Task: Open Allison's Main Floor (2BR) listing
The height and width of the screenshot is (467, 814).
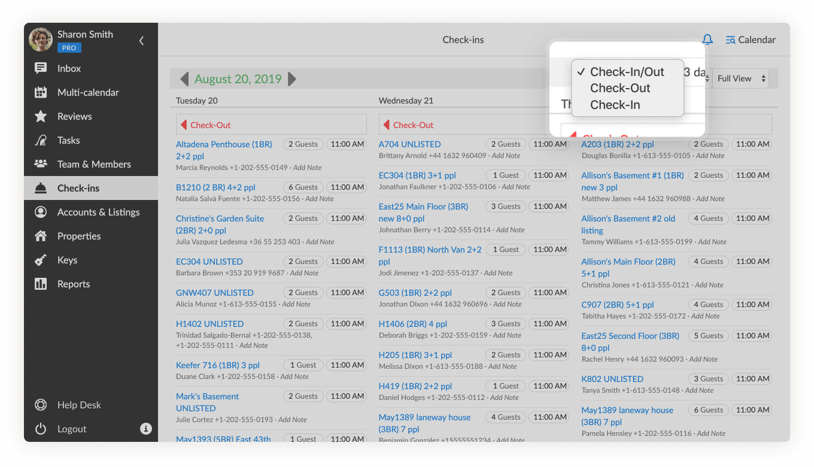Action: click(x=628, y=268)
